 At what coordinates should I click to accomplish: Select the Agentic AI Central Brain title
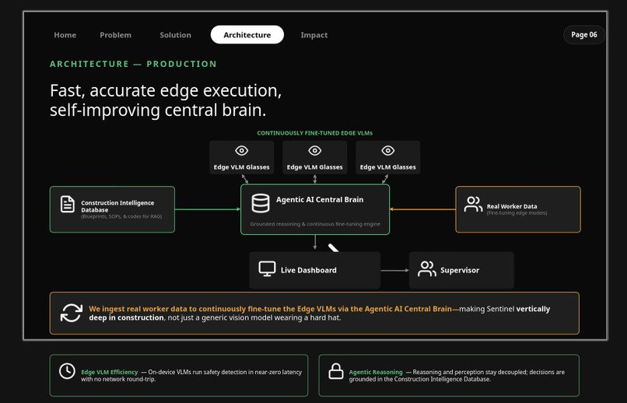[x=320, y=199]
